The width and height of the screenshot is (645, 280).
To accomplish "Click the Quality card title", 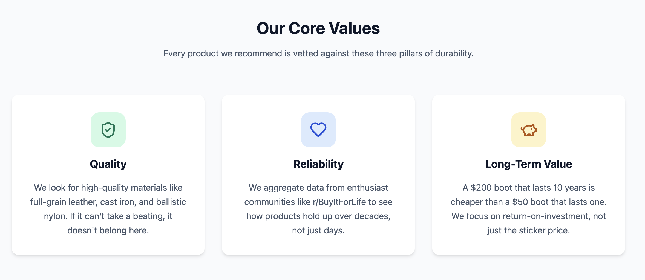I will (108, 164).
